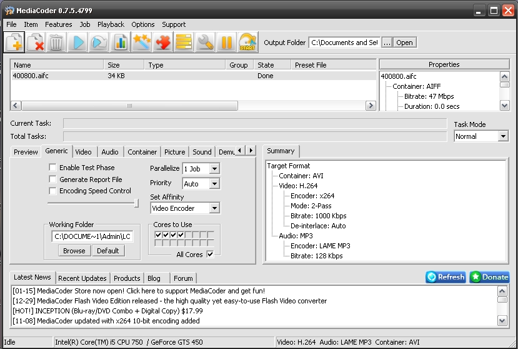The height and width of the screenshot is (349, 518).
Task: Click the Play Encoded File icon
Action: click(x=99, y=43)
